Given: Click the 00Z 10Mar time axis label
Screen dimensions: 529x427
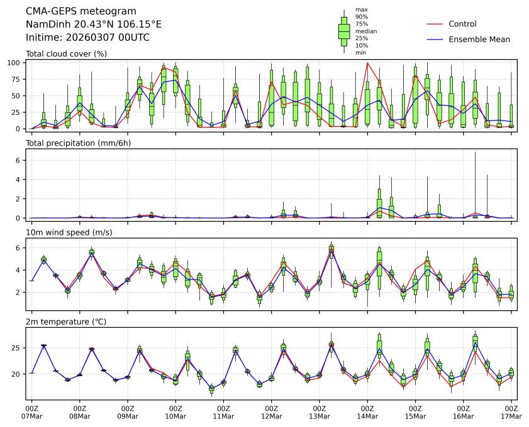Looking at the screenshot, I should 175,411.
